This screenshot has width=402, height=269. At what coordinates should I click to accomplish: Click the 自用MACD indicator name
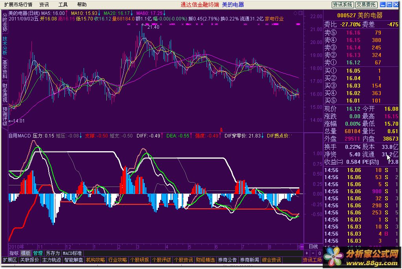tap(20, 135)
